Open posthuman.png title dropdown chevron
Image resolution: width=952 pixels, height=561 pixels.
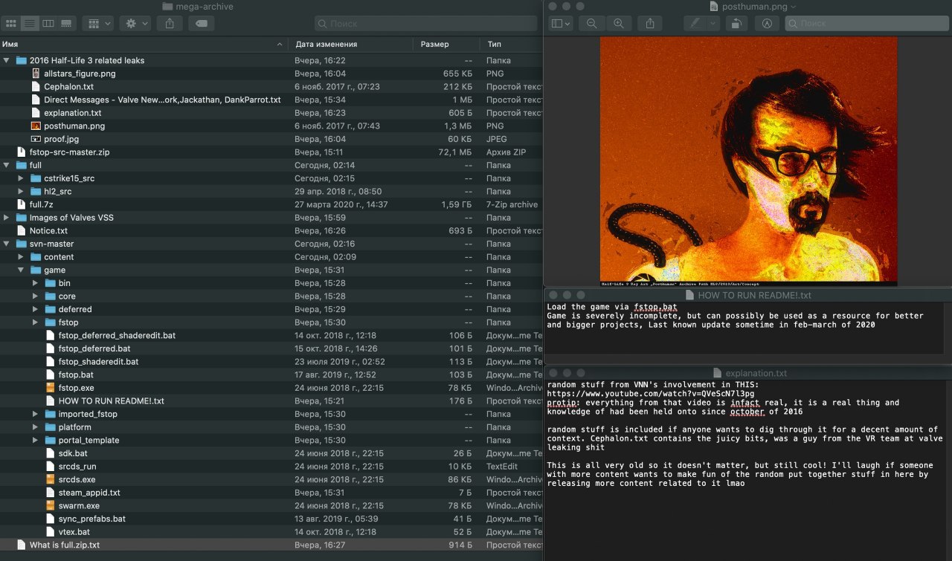coord(793,7)
